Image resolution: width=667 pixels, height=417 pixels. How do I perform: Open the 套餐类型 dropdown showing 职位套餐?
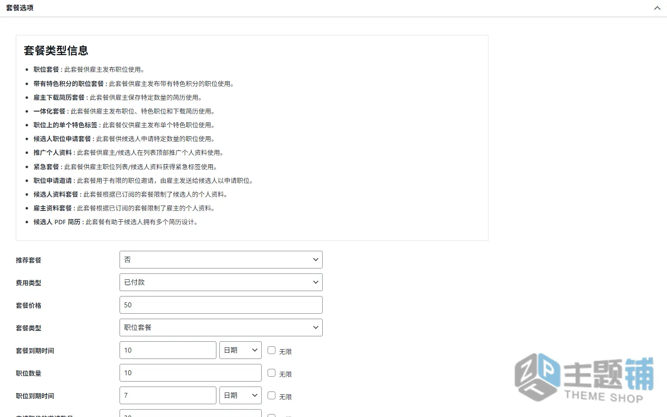coord(221,328)
